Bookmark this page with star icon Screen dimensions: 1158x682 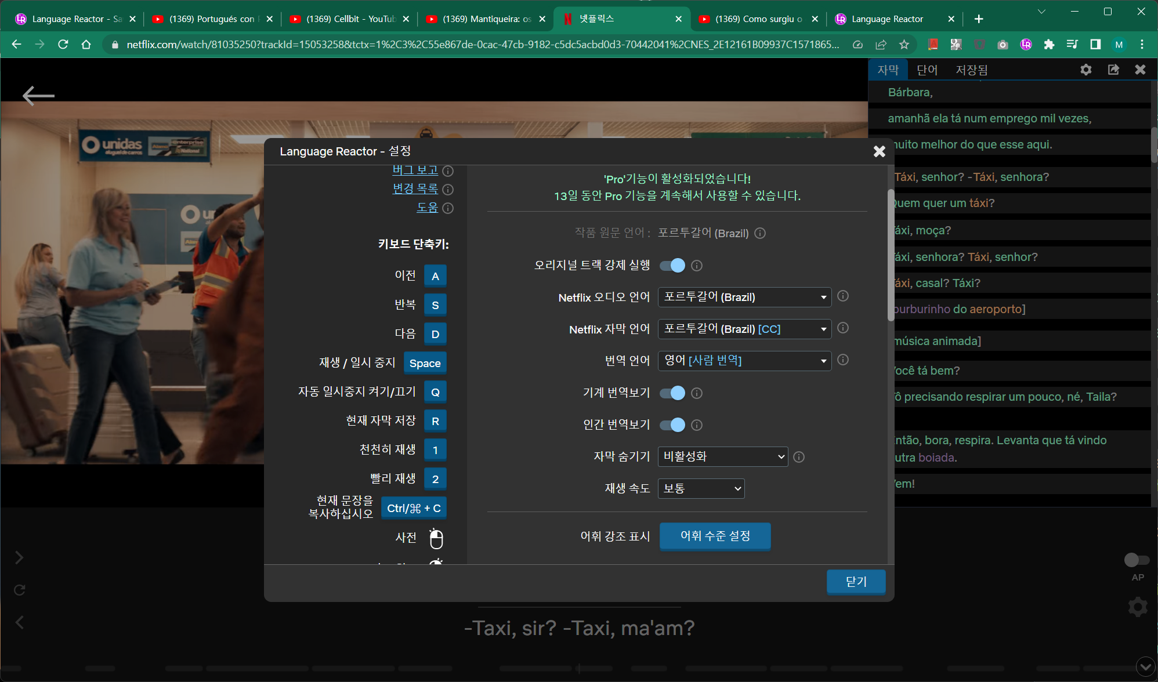point(904,45)
